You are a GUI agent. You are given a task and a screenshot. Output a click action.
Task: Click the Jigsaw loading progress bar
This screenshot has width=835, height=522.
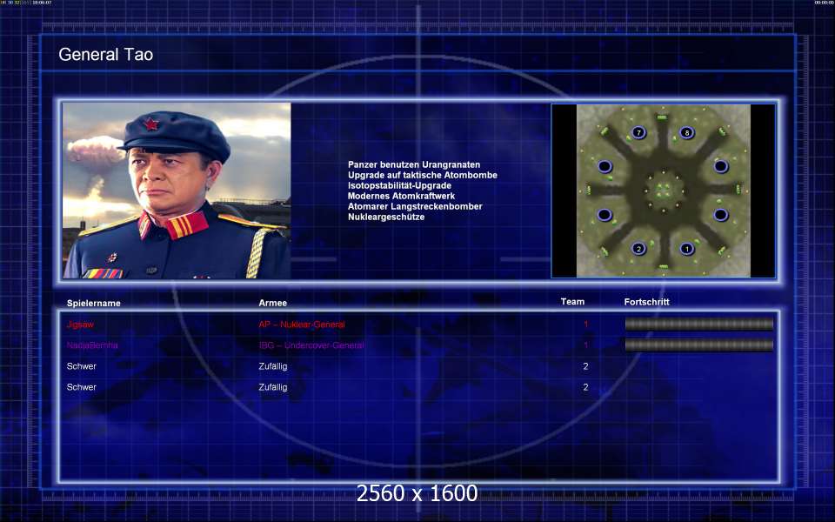pyautogui.click(x=698, y=325)
